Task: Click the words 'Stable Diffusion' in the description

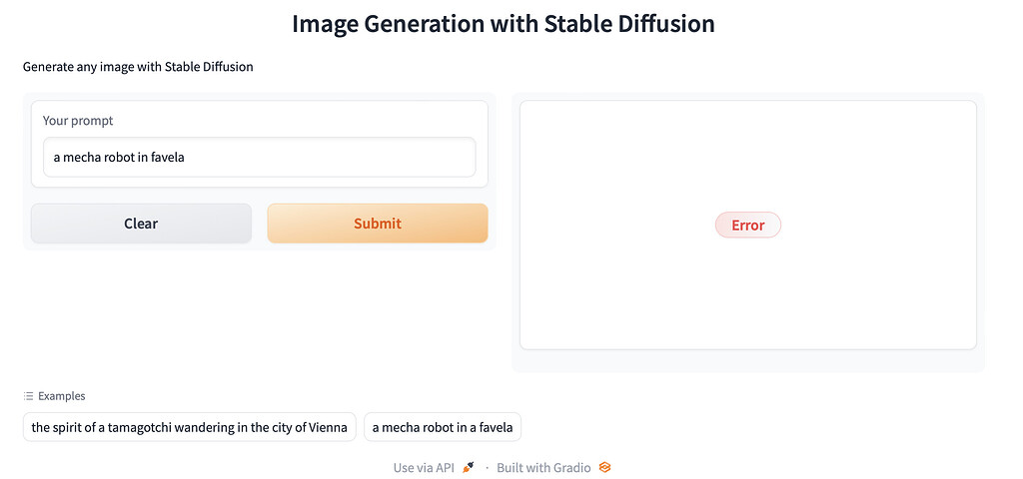Action: pos(208,67)
